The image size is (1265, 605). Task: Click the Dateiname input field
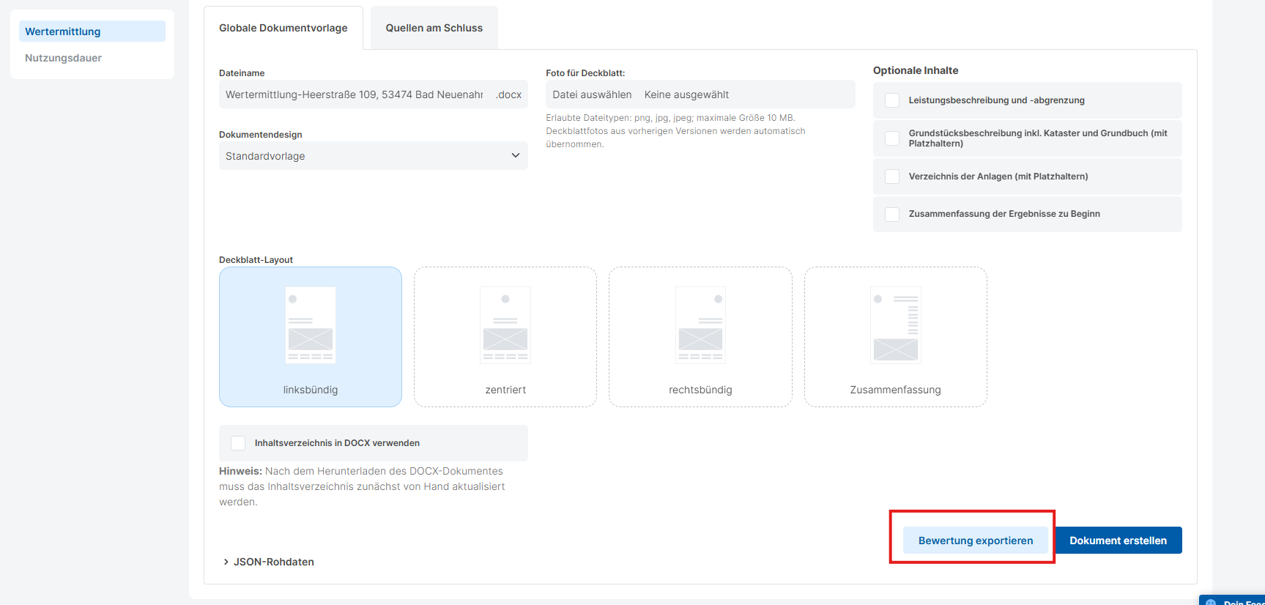coord(355,94)
